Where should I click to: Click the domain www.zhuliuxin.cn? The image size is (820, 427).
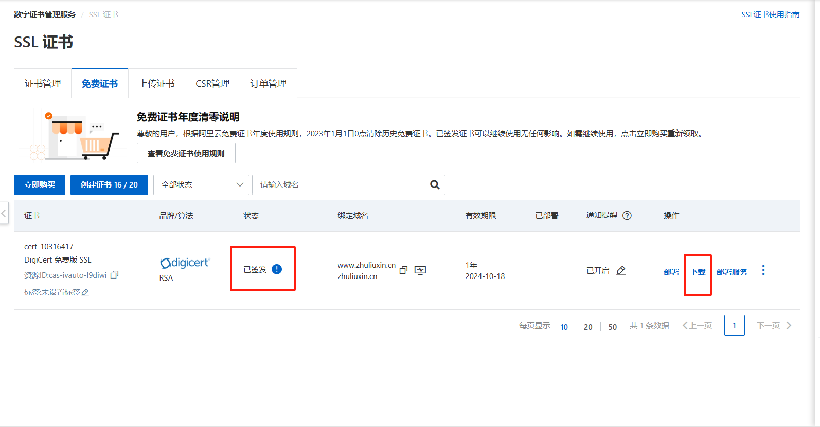coord(366,265)
